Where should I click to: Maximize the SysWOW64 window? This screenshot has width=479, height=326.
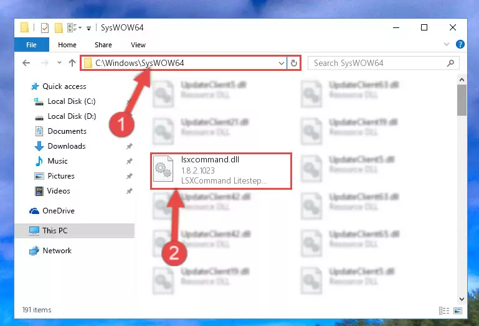coord(424,27)
